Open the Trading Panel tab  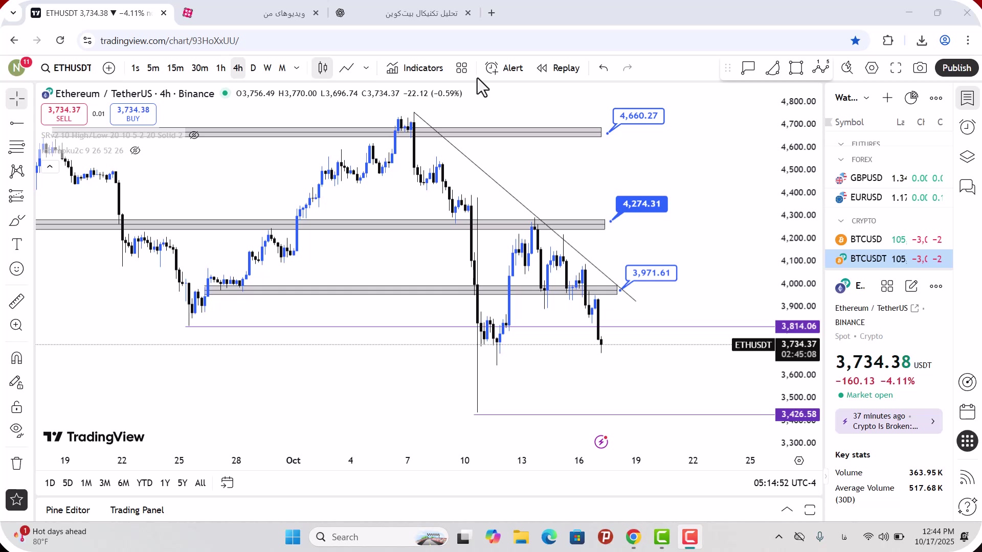(137, 510)
